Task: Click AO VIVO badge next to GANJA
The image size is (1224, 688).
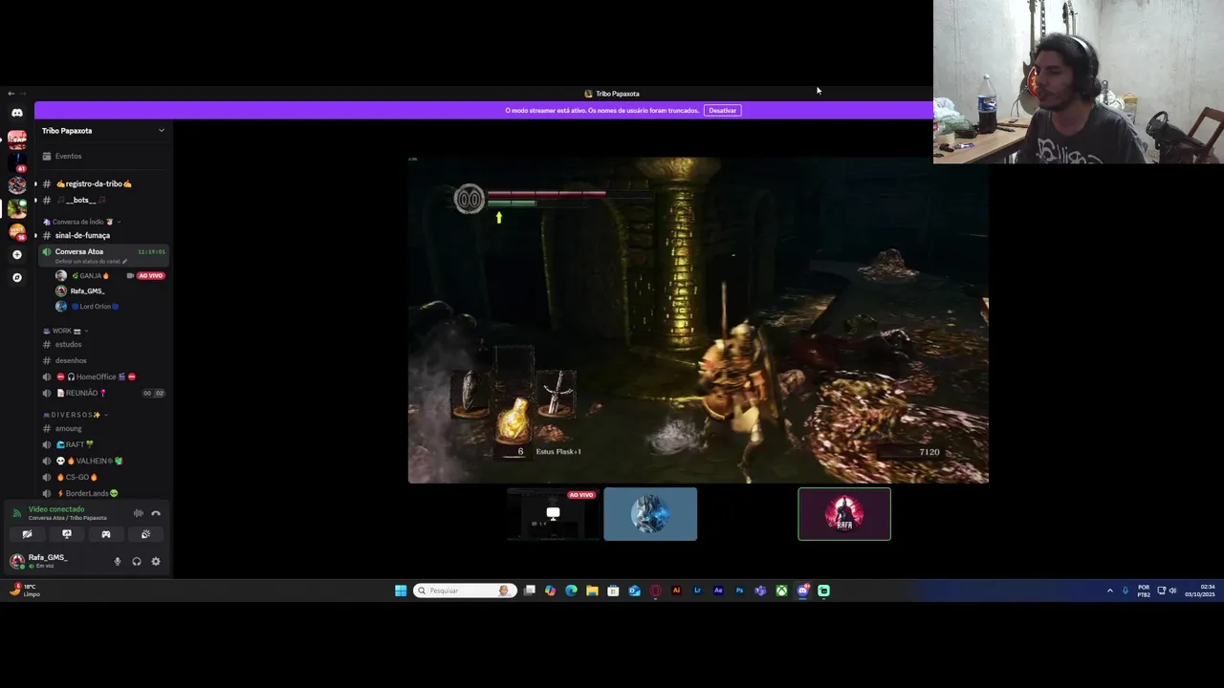Action: click(x=151, y=276)
